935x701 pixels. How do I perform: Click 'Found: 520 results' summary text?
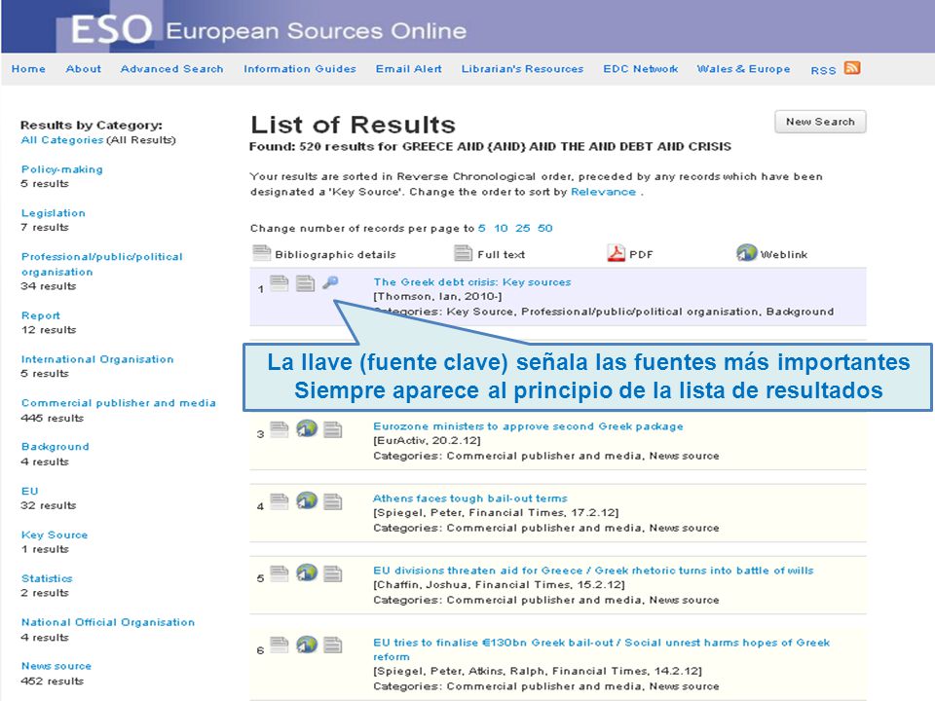pos(490,147)
